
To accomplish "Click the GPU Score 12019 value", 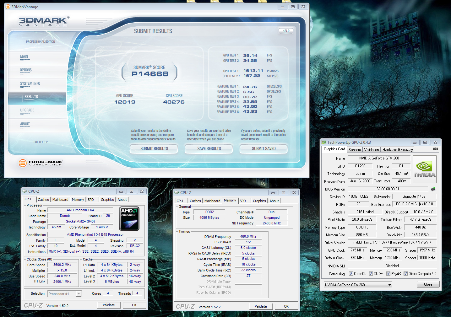I will [x=125, y=102].
